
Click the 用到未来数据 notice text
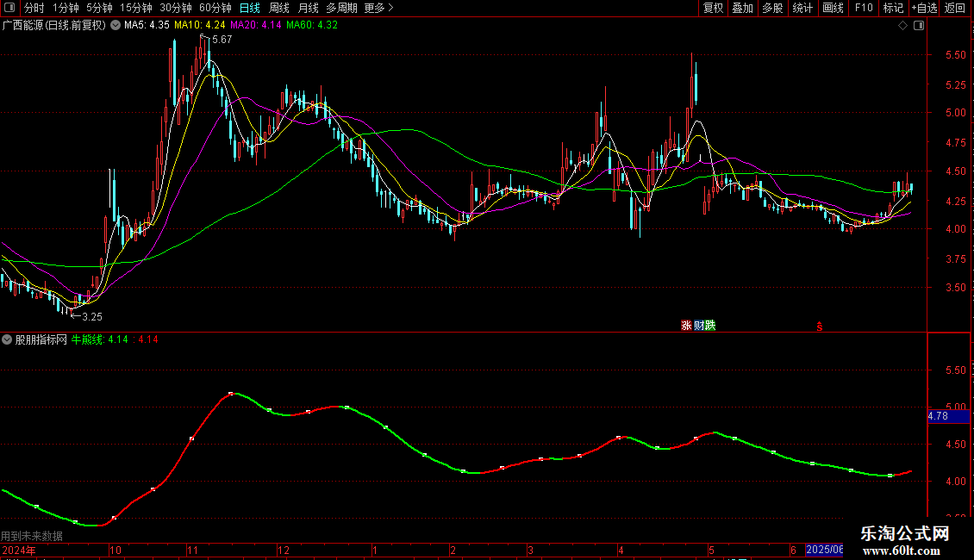[x=32, y=536]
